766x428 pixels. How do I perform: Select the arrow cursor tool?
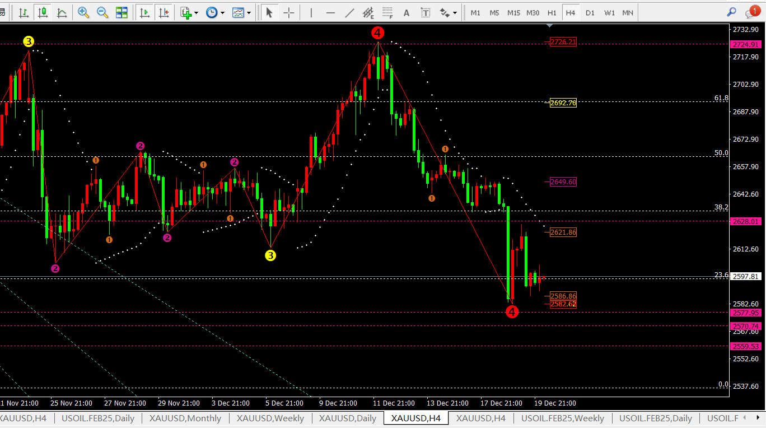click(x=269, y=12)
